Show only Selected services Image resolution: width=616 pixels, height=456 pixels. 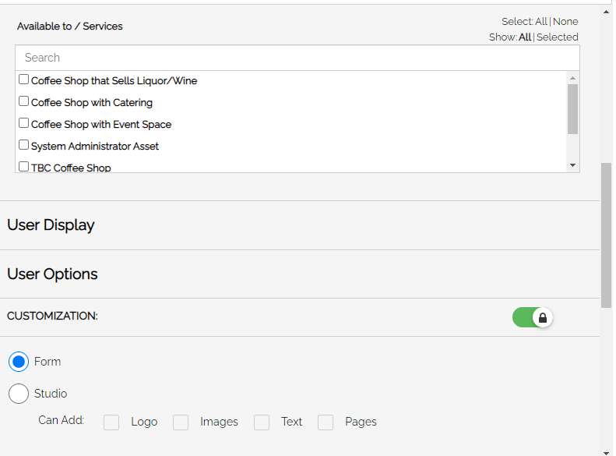(x=557, y=37)
